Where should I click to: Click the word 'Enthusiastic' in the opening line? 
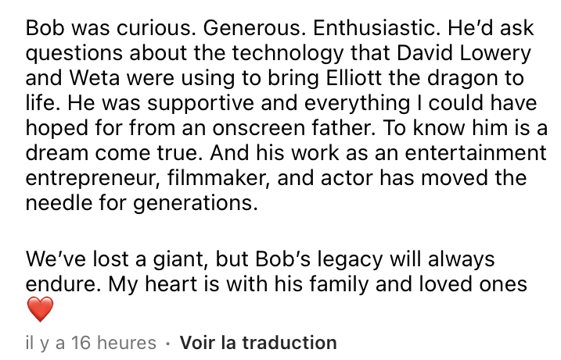[375, 28]
